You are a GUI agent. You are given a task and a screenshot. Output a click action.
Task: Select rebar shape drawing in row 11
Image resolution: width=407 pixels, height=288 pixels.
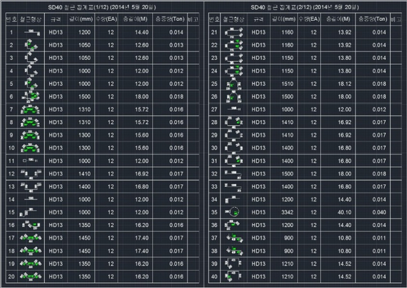tap(31, 161)
